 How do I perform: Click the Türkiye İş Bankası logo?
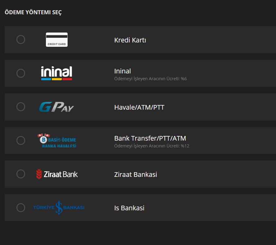pyautogui.click(x=59, y=208)
